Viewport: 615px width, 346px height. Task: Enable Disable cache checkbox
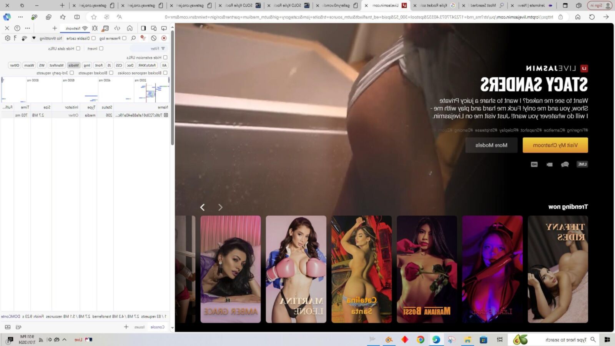coord(93,38)
